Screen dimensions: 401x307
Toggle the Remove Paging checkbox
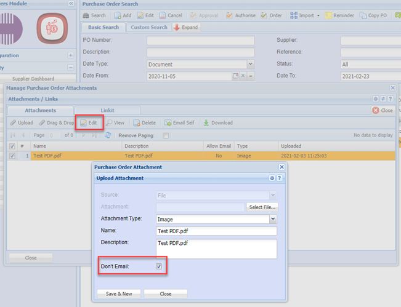pos(166,135)
